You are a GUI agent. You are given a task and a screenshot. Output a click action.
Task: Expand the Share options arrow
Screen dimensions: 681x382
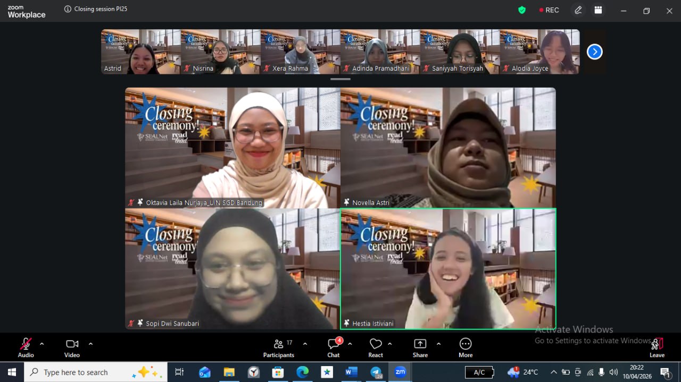click(x=438, y=344)
